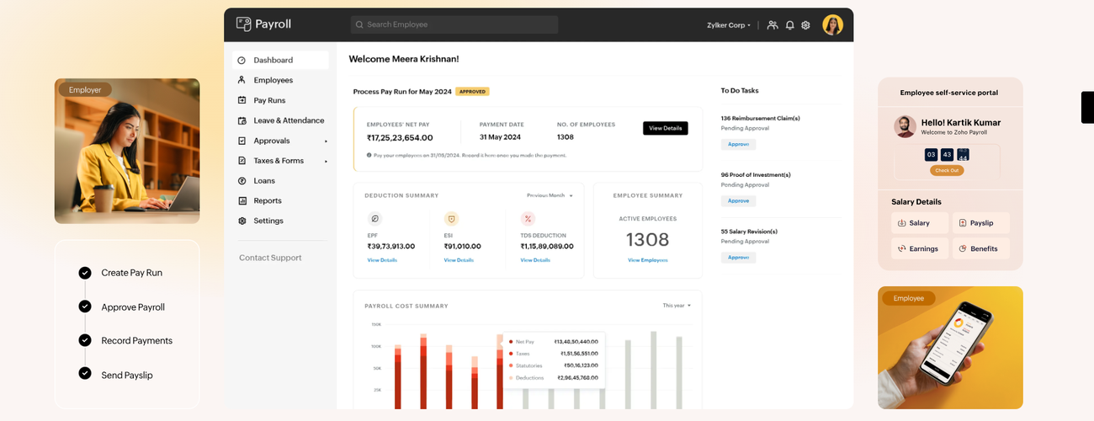Expand the Approvals submenu arrow

click(x=326, y=141)
